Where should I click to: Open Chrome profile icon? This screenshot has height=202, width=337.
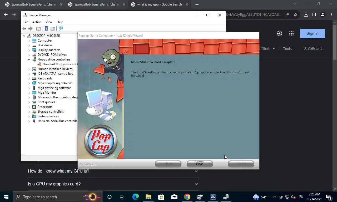pos(323,15)
